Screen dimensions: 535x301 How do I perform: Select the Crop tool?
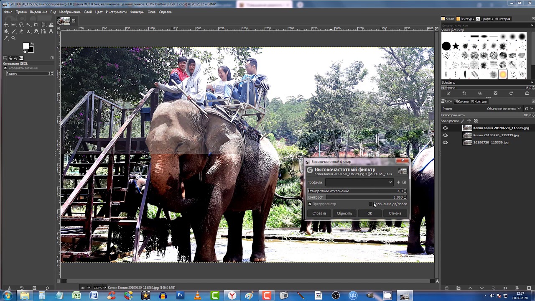point(36,25)
